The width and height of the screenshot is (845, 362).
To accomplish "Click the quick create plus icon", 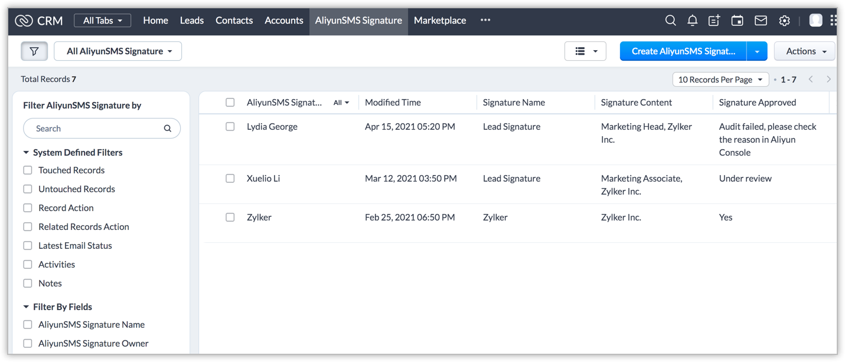I will (715, 21).
